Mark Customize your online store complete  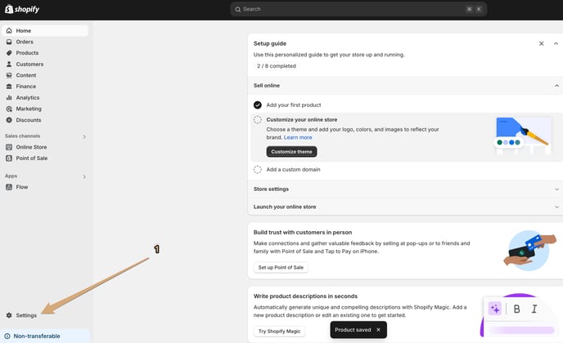tap(258, 120)
